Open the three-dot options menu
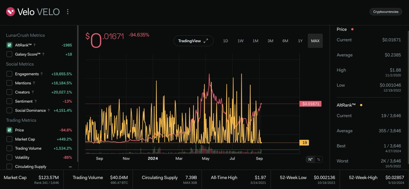This screenshot has width=409, height=189. (67, 12)
